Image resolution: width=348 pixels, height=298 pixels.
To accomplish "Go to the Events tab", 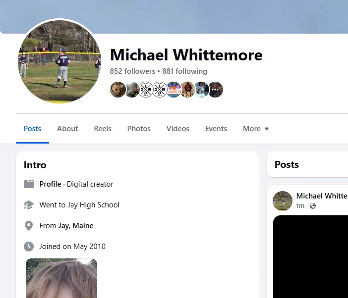I will pyautogui.click(x=216, y=129).
